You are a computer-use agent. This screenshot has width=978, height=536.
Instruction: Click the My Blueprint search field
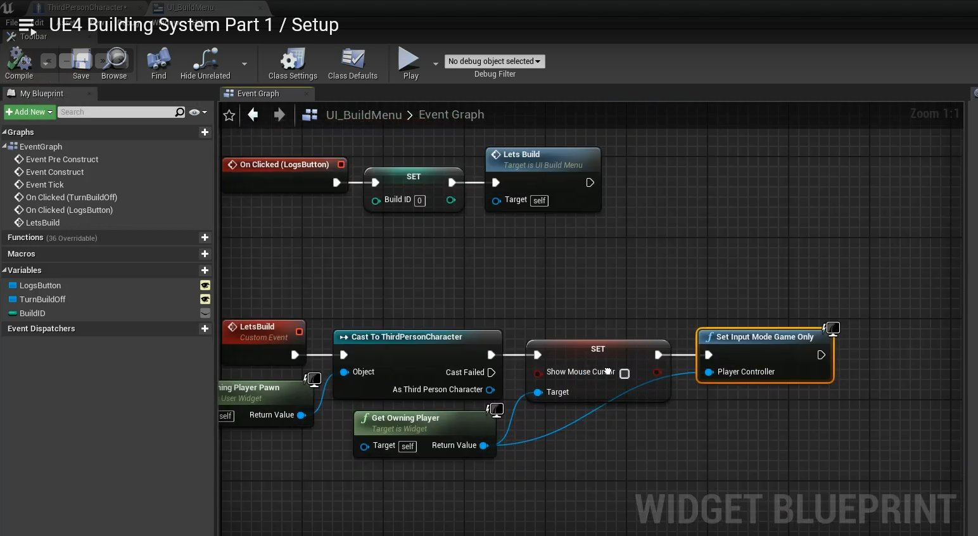116,112
